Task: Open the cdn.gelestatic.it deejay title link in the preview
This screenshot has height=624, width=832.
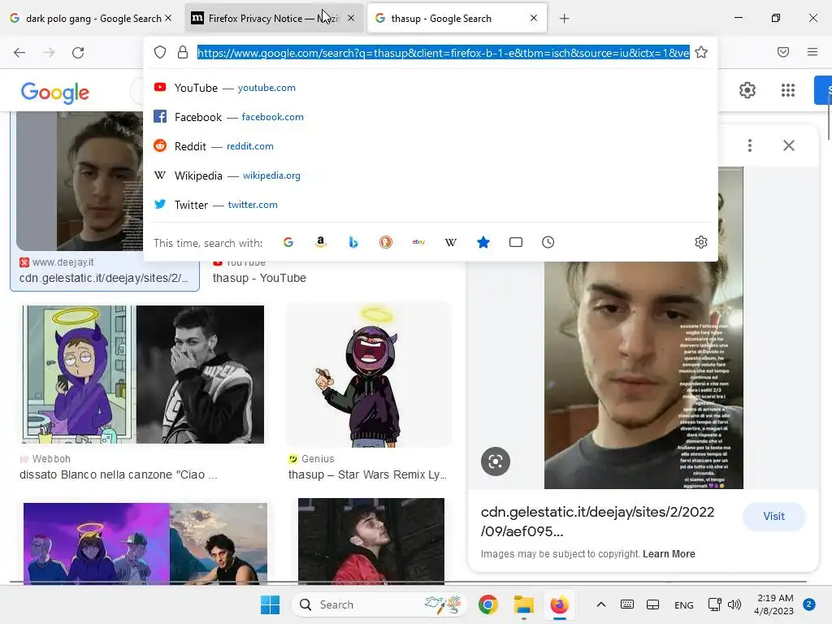Action: click(x=597, y=521)
